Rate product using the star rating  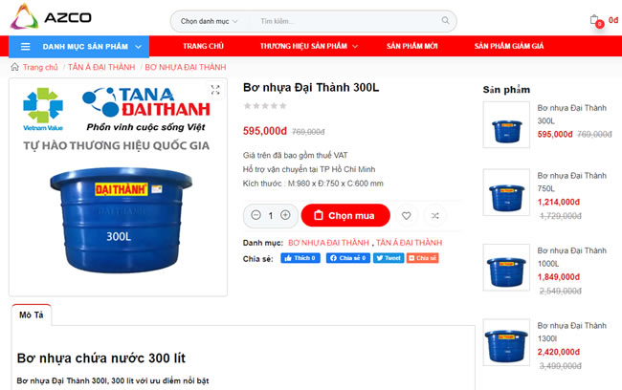264,106
